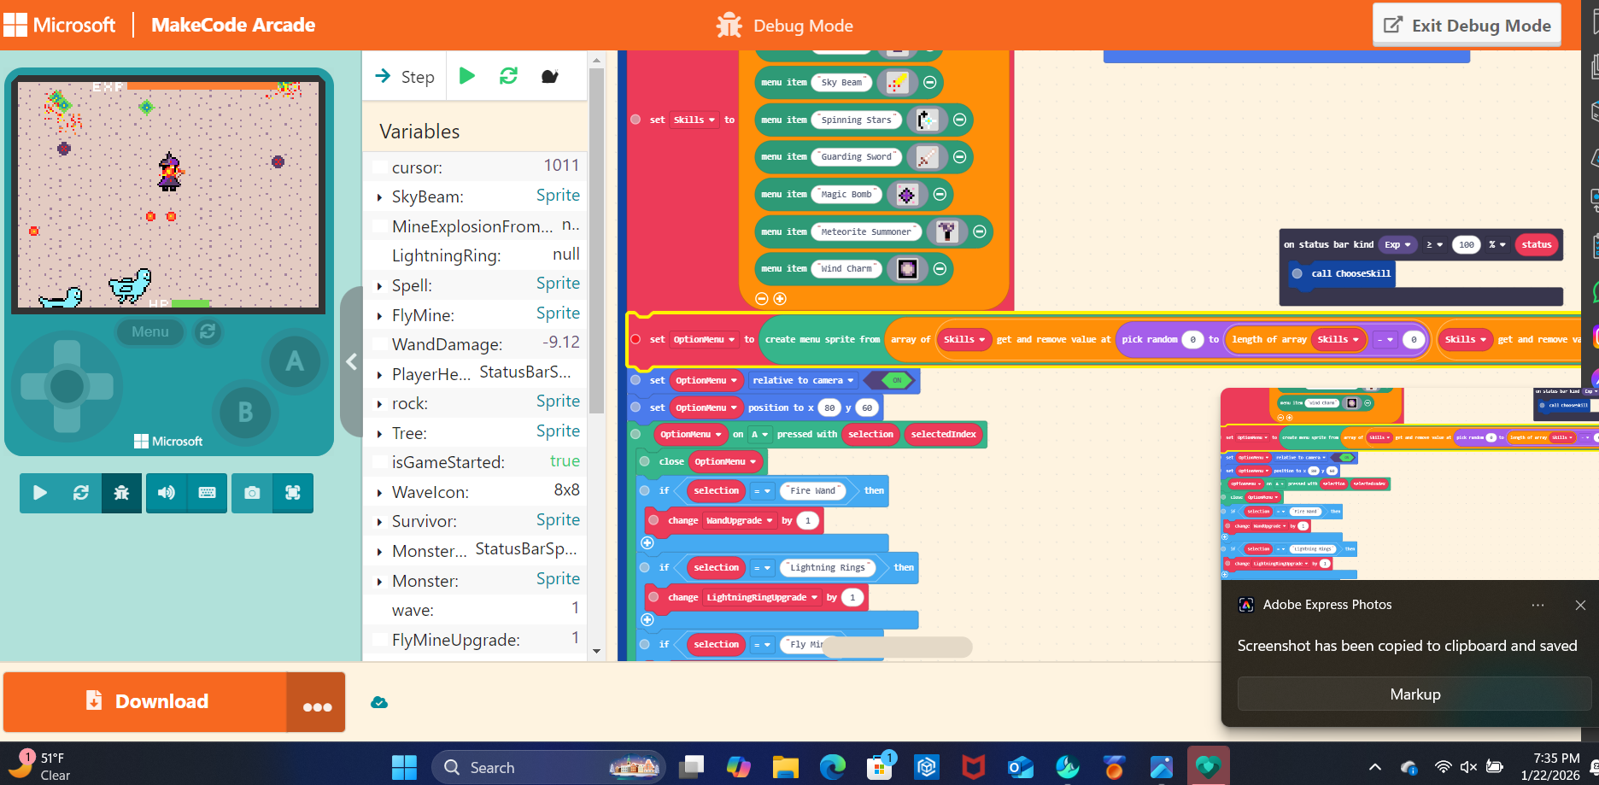Open Sky Beam image editor thumbnail
The width and height of the screenshot is (1599, 785).
896,83
